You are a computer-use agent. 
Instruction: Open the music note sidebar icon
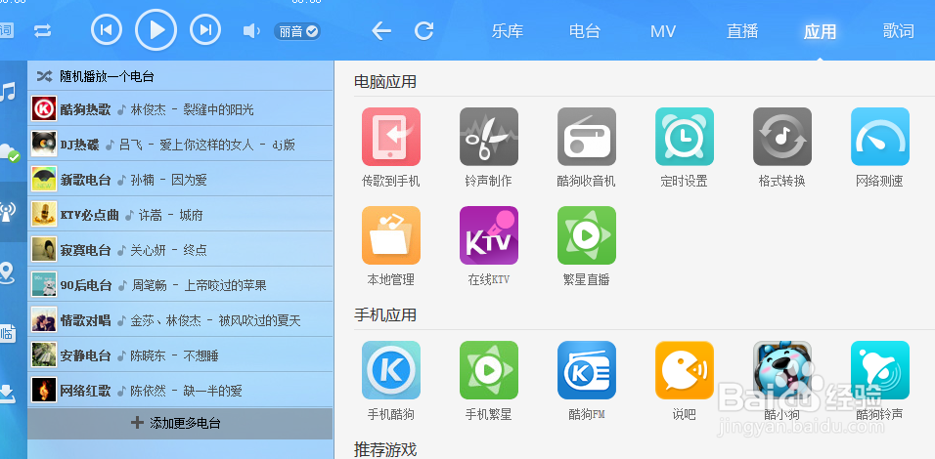pyautogui.click(x=8, y=92)
